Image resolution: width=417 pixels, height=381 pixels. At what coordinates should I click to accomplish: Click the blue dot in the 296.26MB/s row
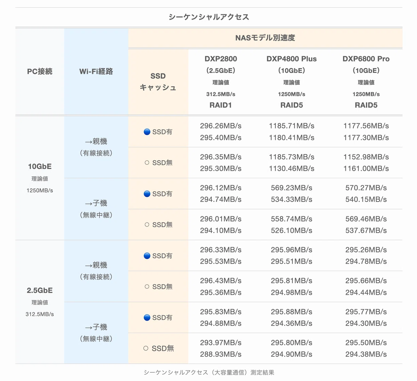pos(147,132)
